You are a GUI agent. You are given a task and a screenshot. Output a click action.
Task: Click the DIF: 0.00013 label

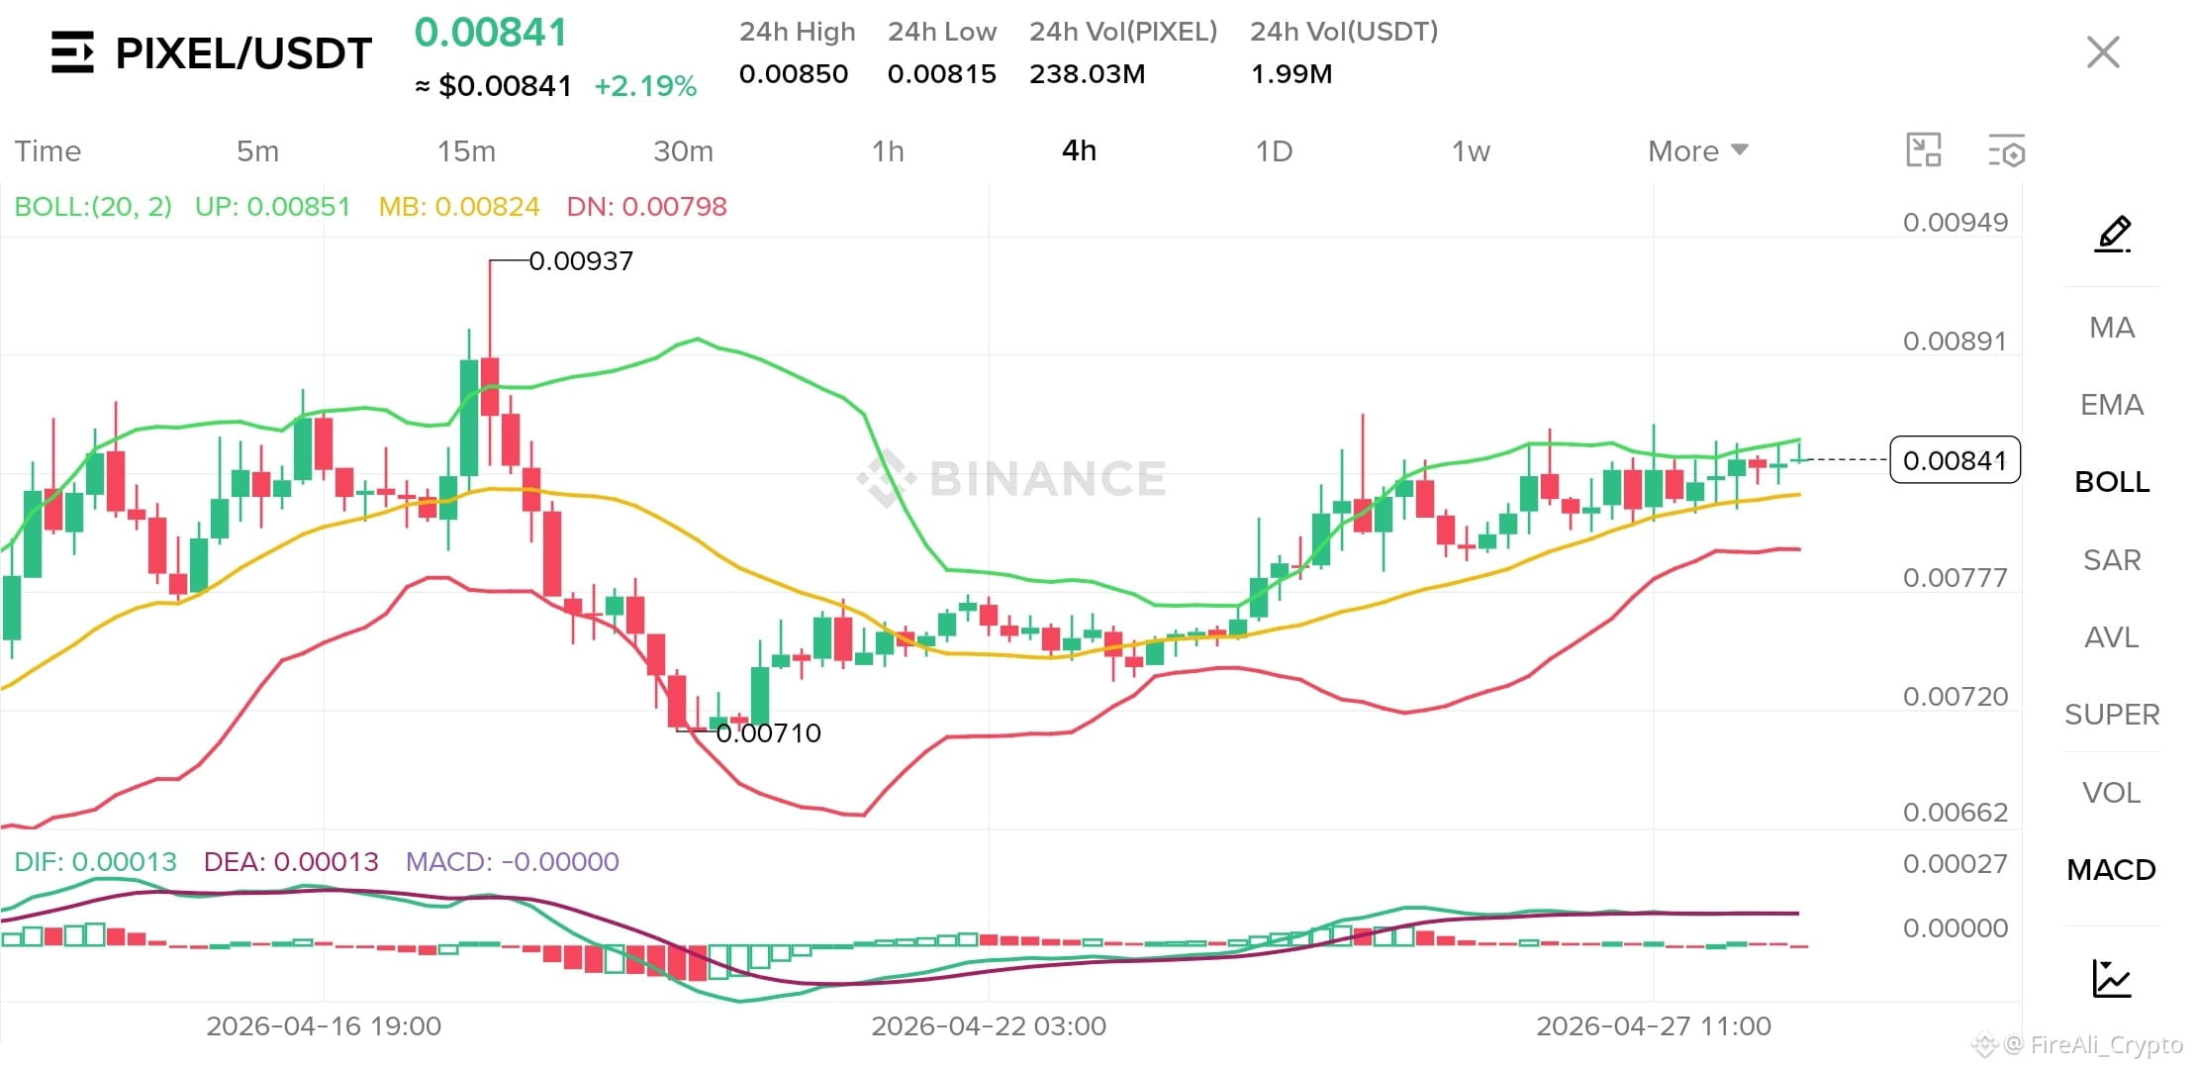tap(96, 861)
